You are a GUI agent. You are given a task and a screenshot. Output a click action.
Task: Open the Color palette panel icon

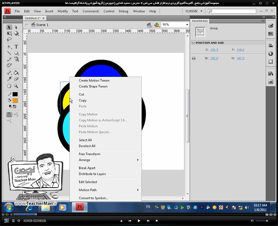[x=271, y=26]
